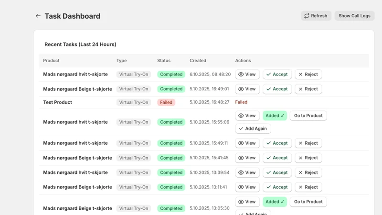This screenshot has width=382, height=215.
Task: View the 08:48:20 hvit t-skjorte task
Action: (247, 75)
